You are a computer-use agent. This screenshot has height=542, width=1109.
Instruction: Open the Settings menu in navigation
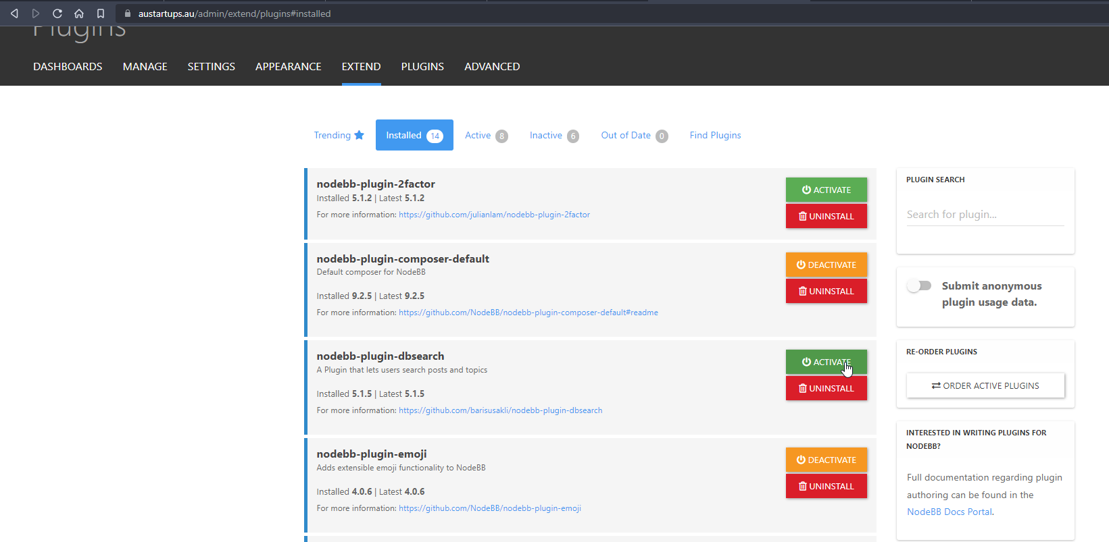tap(211, 66)
